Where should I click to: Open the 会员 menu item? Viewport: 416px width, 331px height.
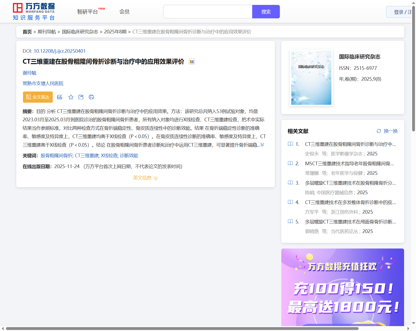pos(124,12)
